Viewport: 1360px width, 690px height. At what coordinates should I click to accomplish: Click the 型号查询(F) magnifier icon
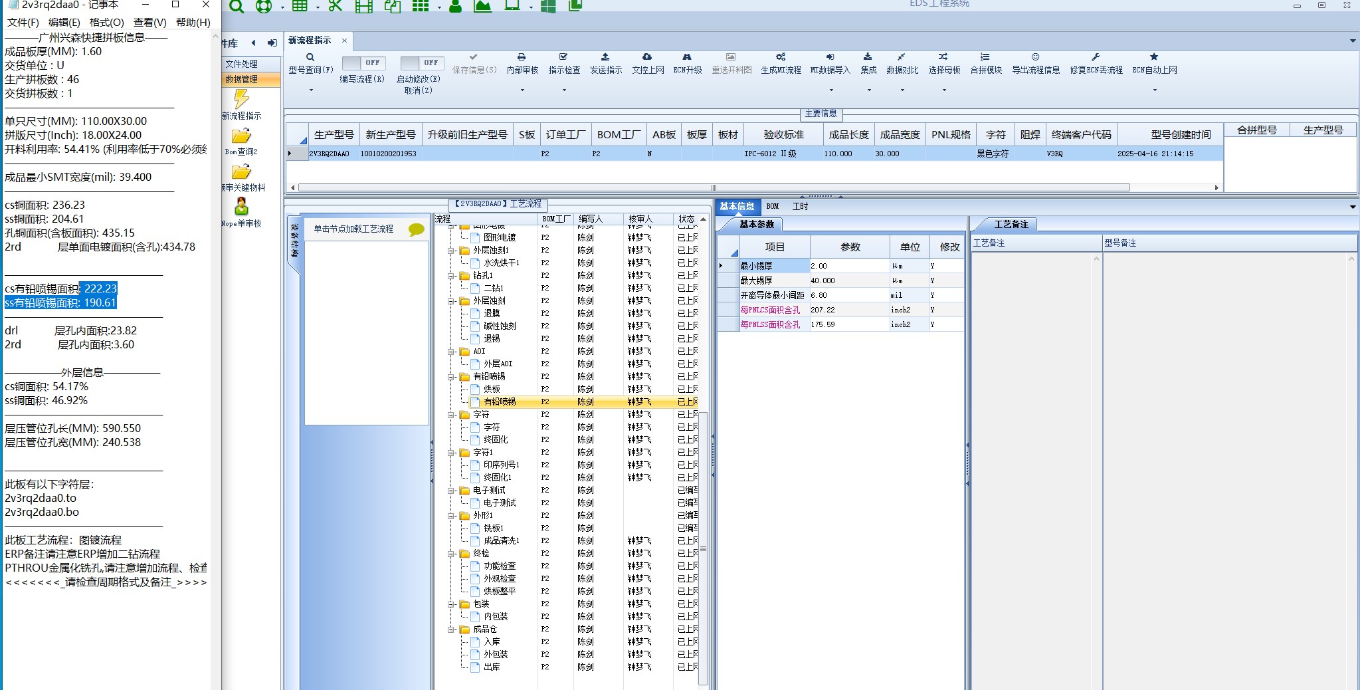[310, 57]
